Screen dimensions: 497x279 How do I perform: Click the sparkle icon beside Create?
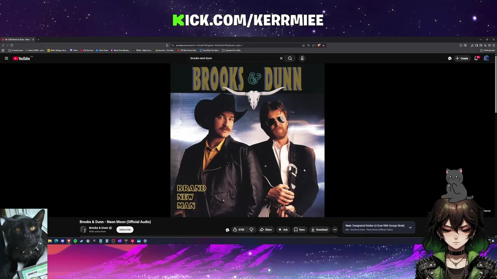[x=450, y=58]
